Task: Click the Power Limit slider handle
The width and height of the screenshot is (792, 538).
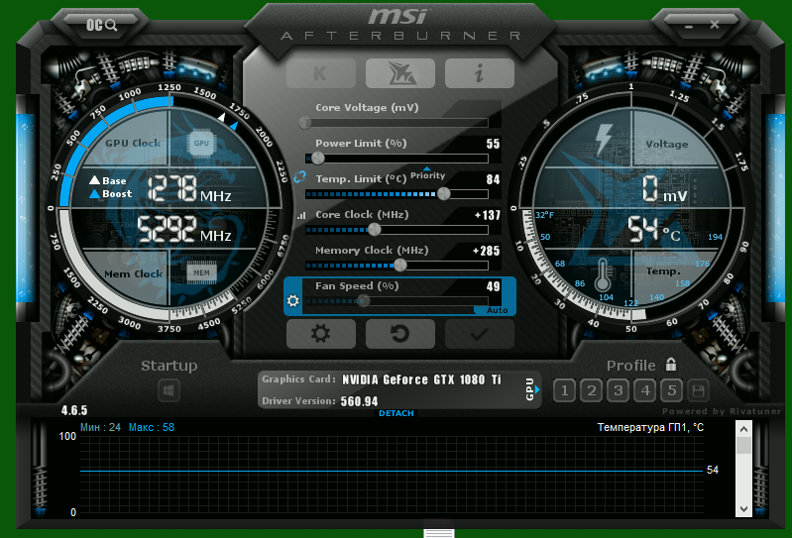Action: tap(318, 158)
